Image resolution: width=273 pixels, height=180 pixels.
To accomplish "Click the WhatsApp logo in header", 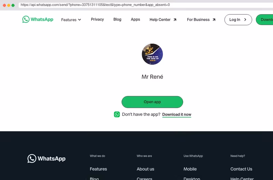I will (38, 19).
